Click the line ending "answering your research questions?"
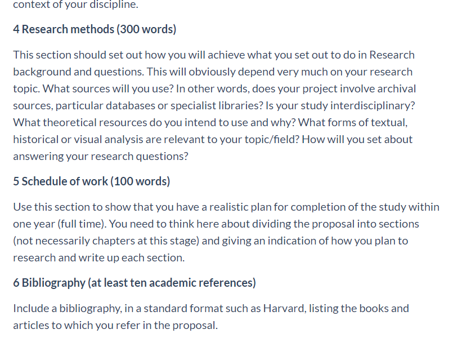The width and height of the screenshot is (453, 338). click(x=101, y=157)
